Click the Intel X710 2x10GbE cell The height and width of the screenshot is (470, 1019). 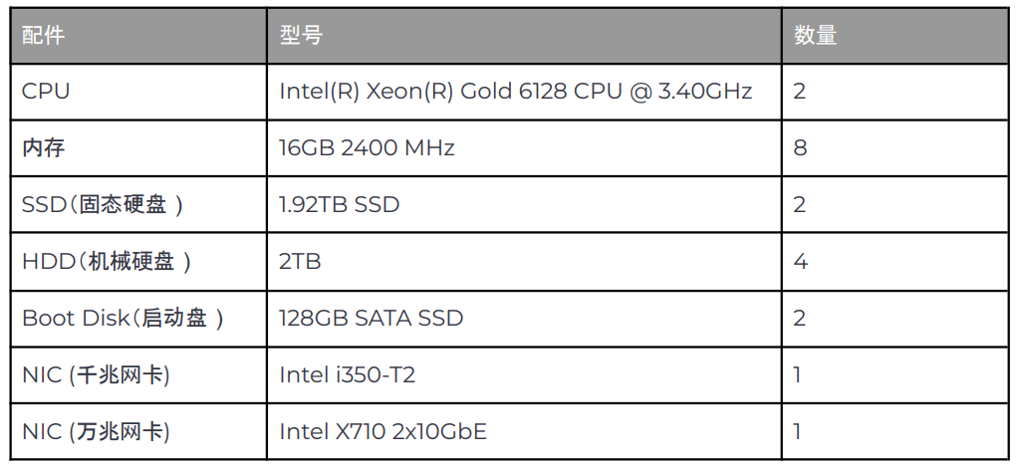point(524,431)
